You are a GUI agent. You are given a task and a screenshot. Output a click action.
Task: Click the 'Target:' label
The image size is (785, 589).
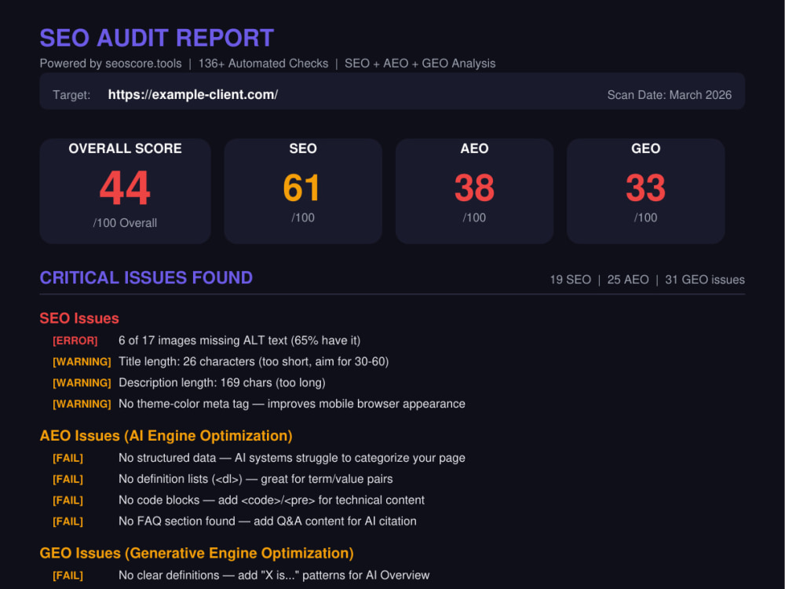71,95
